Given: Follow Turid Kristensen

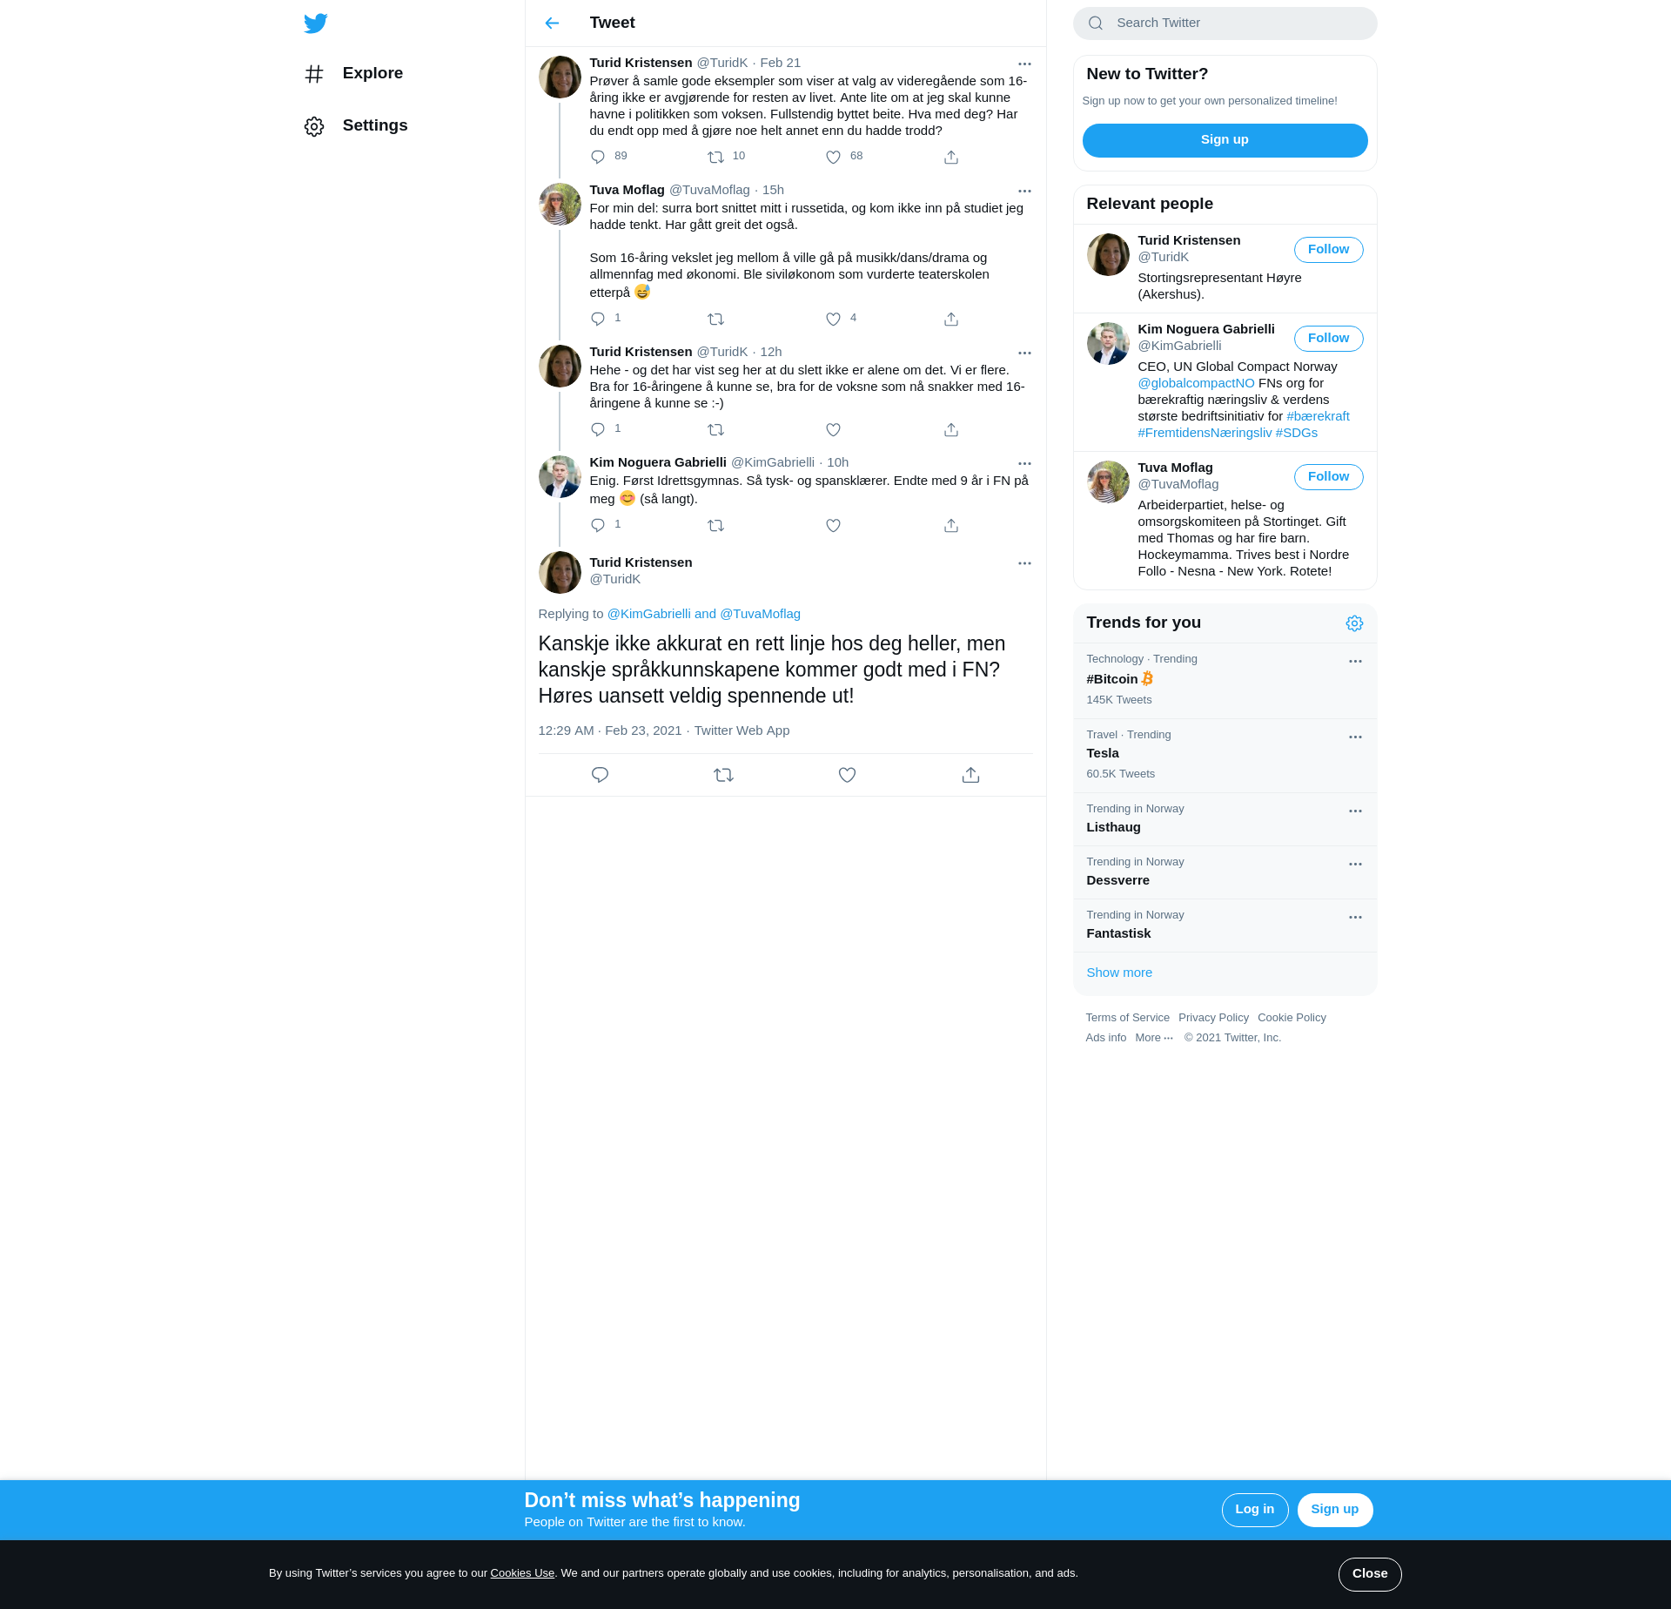Looking at the screenshot, I should [1328, 250].
